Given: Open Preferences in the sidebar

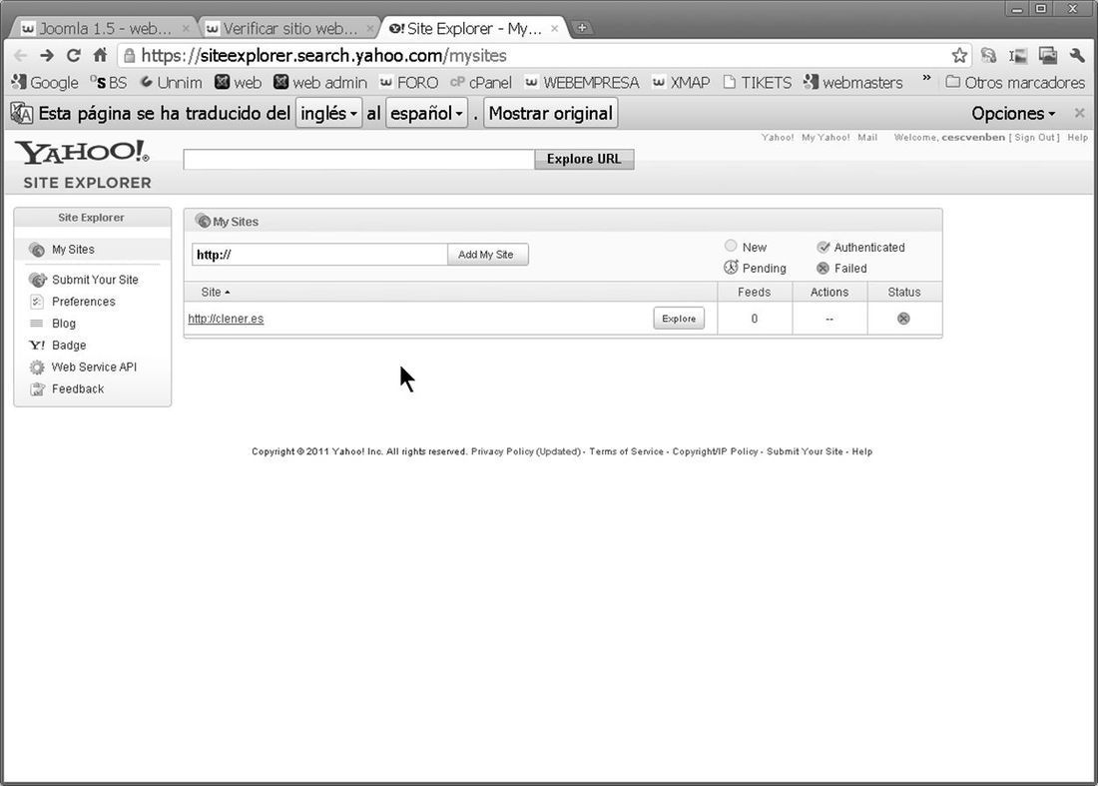Looking at the screenshot, I should click(83, 302).
